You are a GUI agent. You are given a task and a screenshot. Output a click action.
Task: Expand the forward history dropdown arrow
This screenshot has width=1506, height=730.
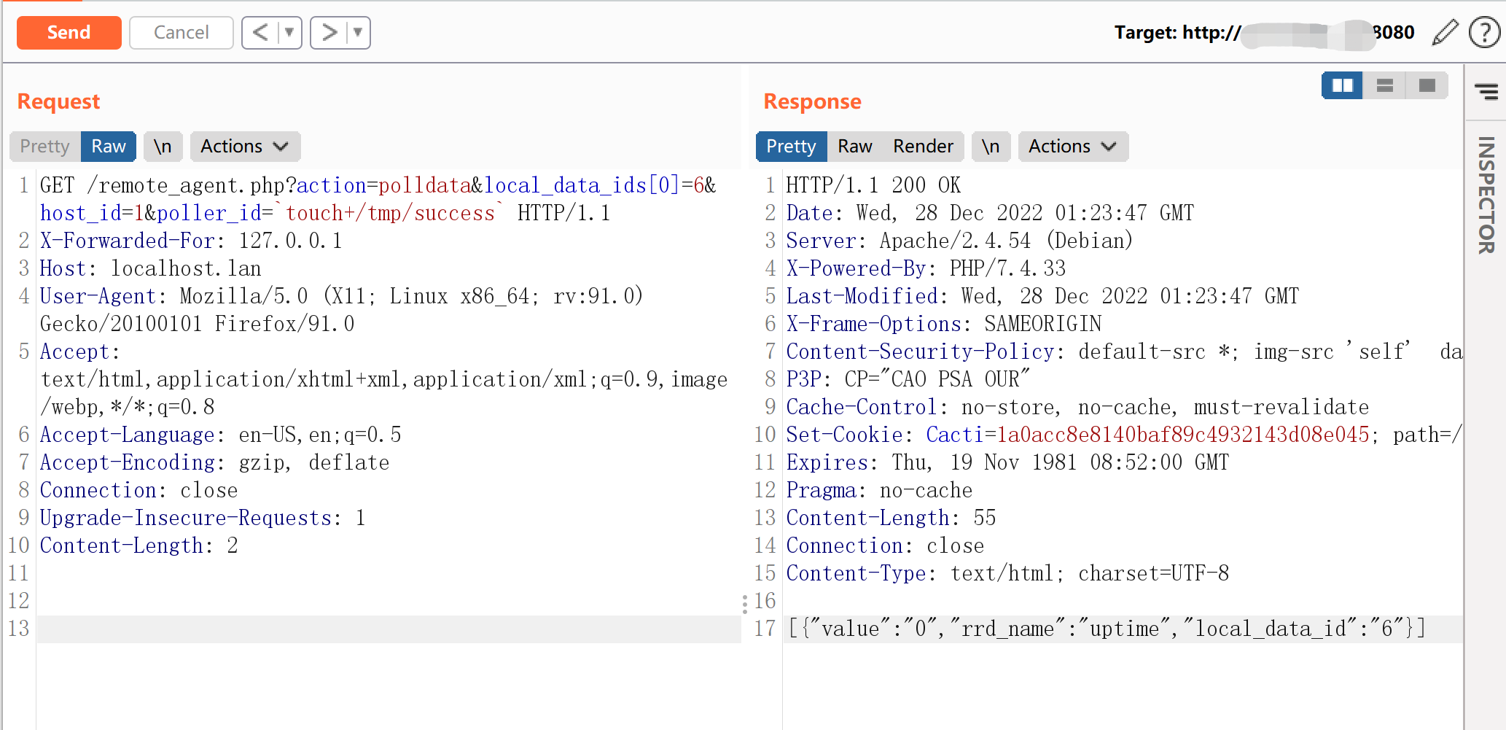pyautogui.click(x=358, y=33)
